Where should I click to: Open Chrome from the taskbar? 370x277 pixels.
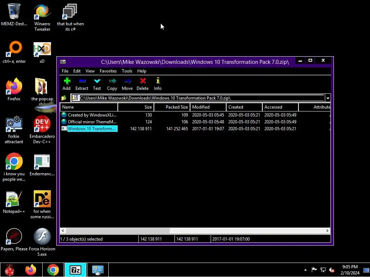point(53,270)
